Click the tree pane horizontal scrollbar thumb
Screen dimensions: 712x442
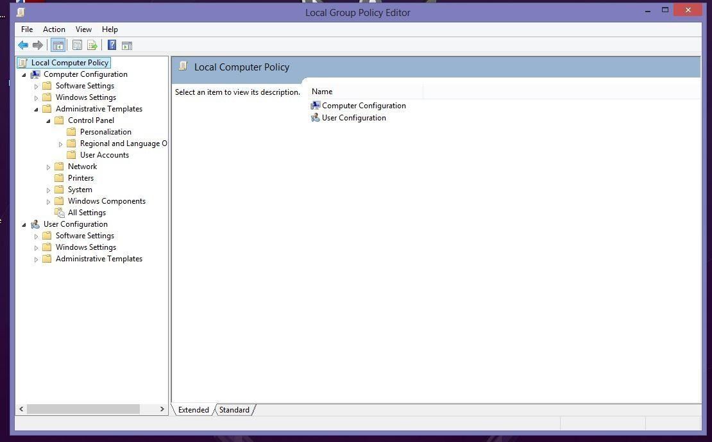click(83, 409)
